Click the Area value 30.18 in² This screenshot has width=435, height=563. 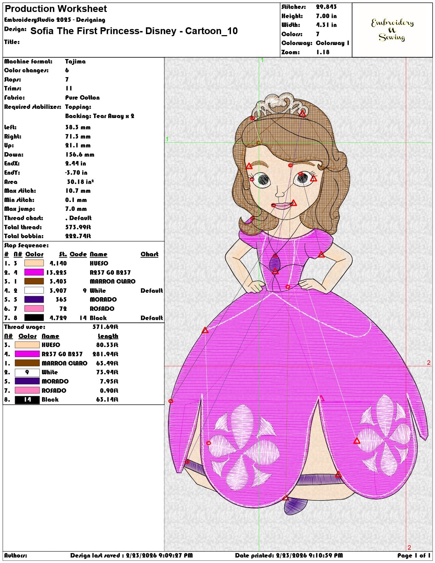[81, 182]
